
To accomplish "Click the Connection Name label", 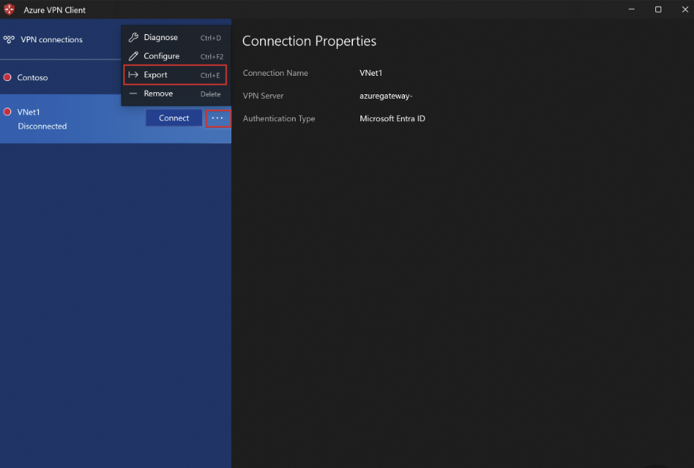I will (276, 73).
